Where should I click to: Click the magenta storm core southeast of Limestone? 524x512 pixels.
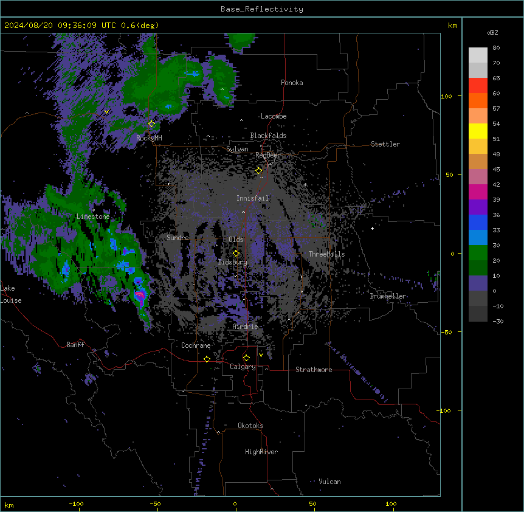tap(140, 295)
